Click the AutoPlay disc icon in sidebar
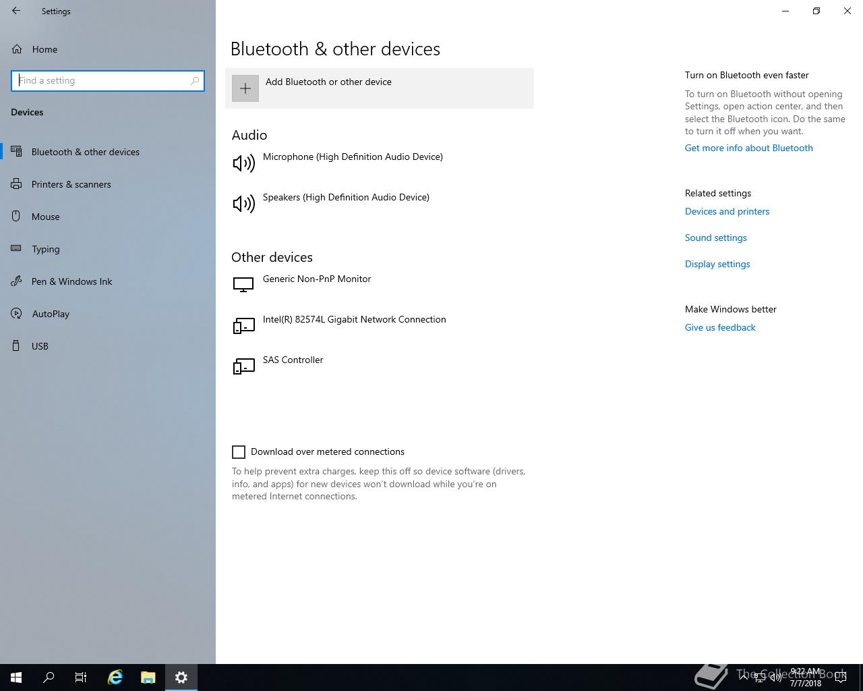The height and width of the screenshot is (691, 863). pyautogui.click(x=16, y=314)
